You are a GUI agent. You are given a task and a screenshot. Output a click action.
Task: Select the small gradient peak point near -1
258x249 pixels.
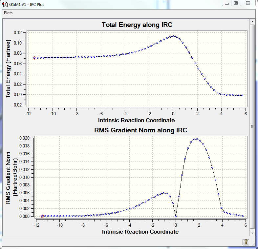click(x=164, y=193)
